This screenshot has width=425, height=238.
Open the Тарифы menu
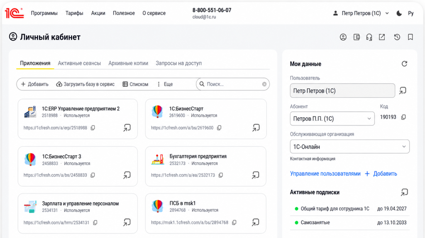tap(74, 13)
